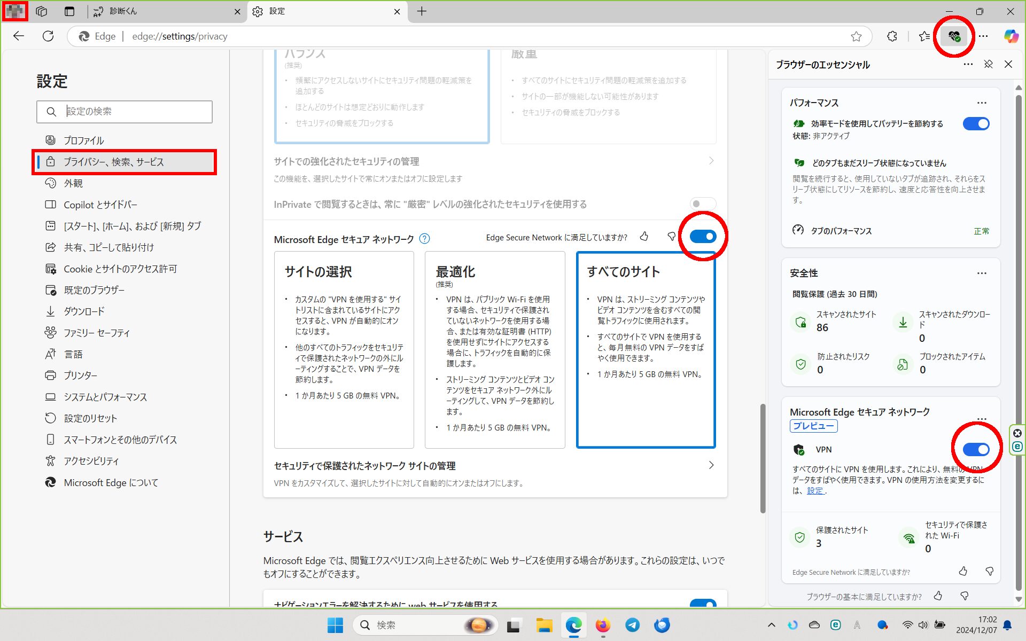This screenshot has height=641, width=1026.
Task: Click the address bar URL
Action: pos(180,36)
